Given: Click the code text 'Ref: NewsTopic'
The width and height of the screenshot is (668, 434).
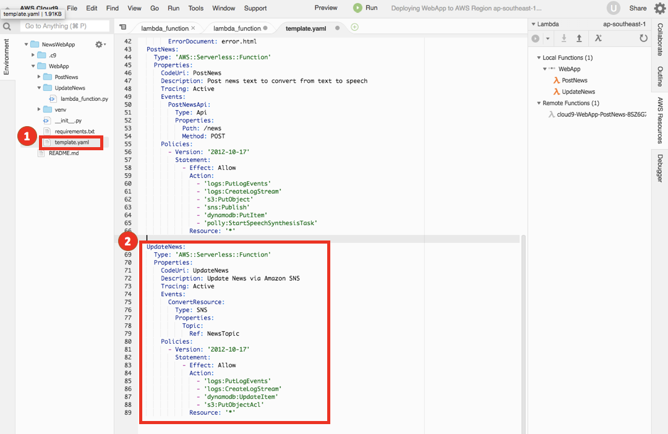Looking at the screenshot, I should click(214, 334).
